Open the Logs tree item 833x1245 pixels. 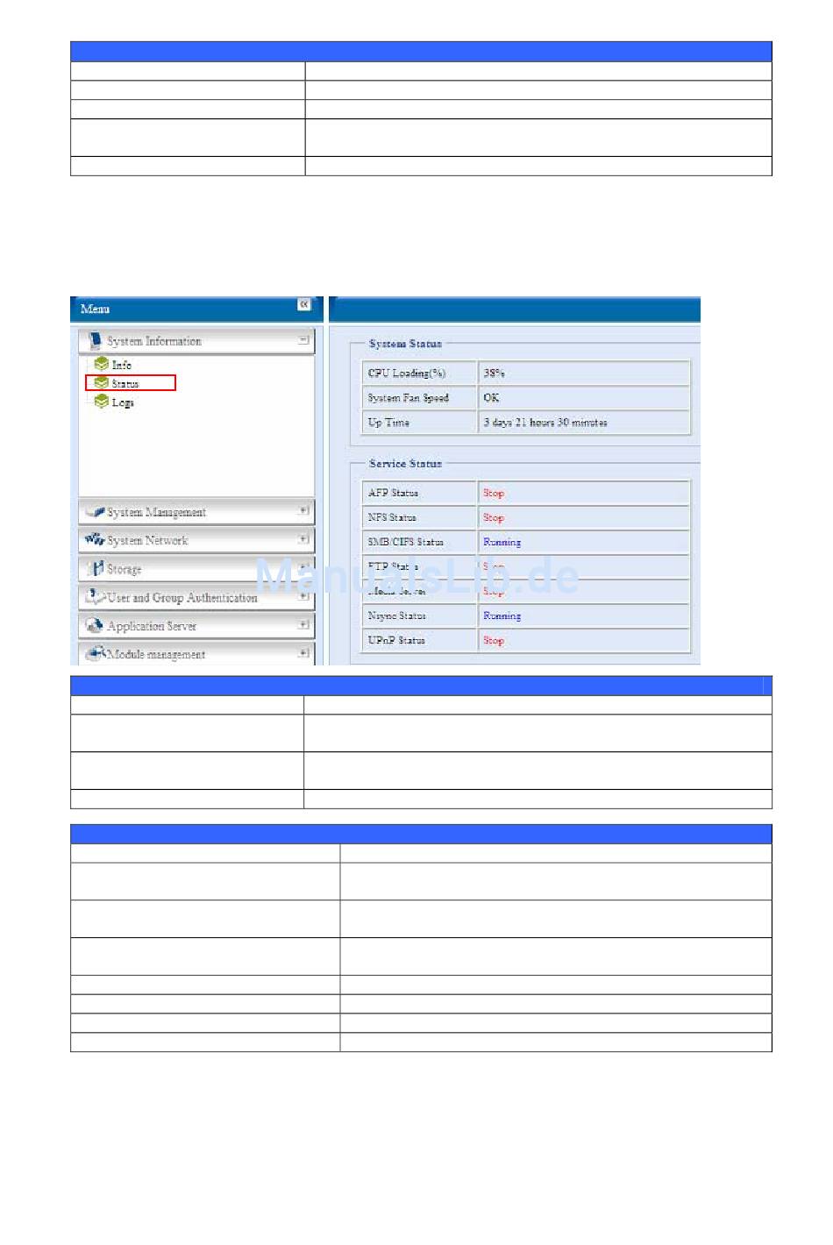point(123,402)
